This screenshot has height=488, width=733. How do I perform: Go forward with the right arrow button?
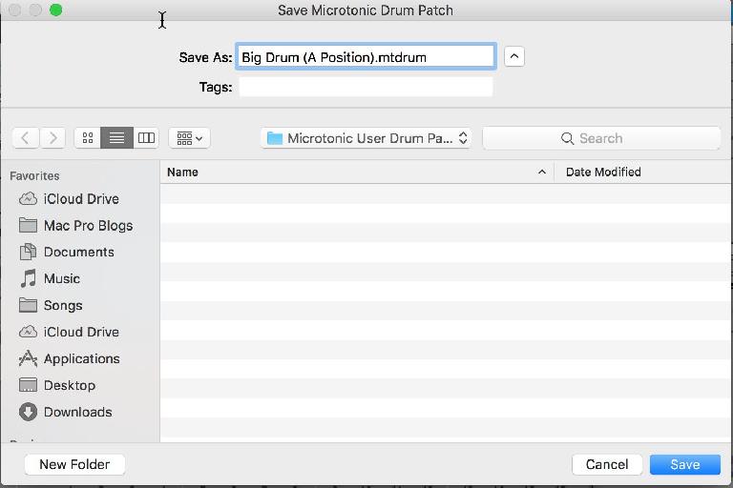tap(52, 138)
